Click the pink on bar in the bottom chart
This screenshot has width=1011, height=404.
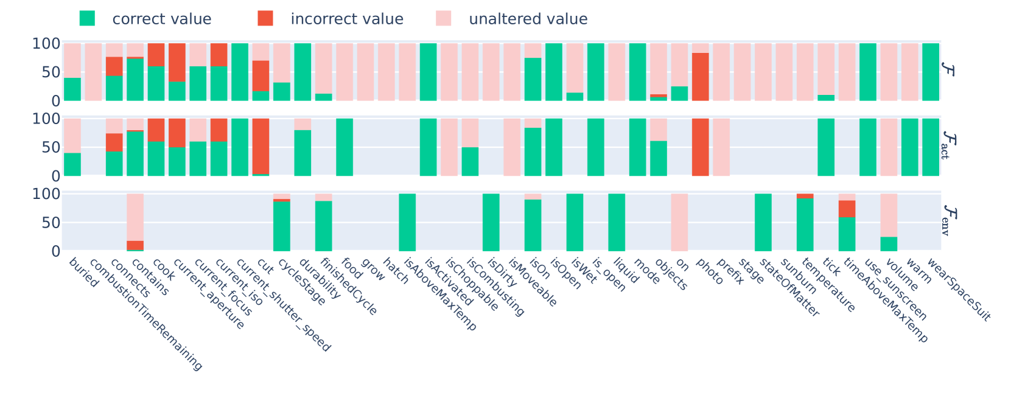point(679,223)
